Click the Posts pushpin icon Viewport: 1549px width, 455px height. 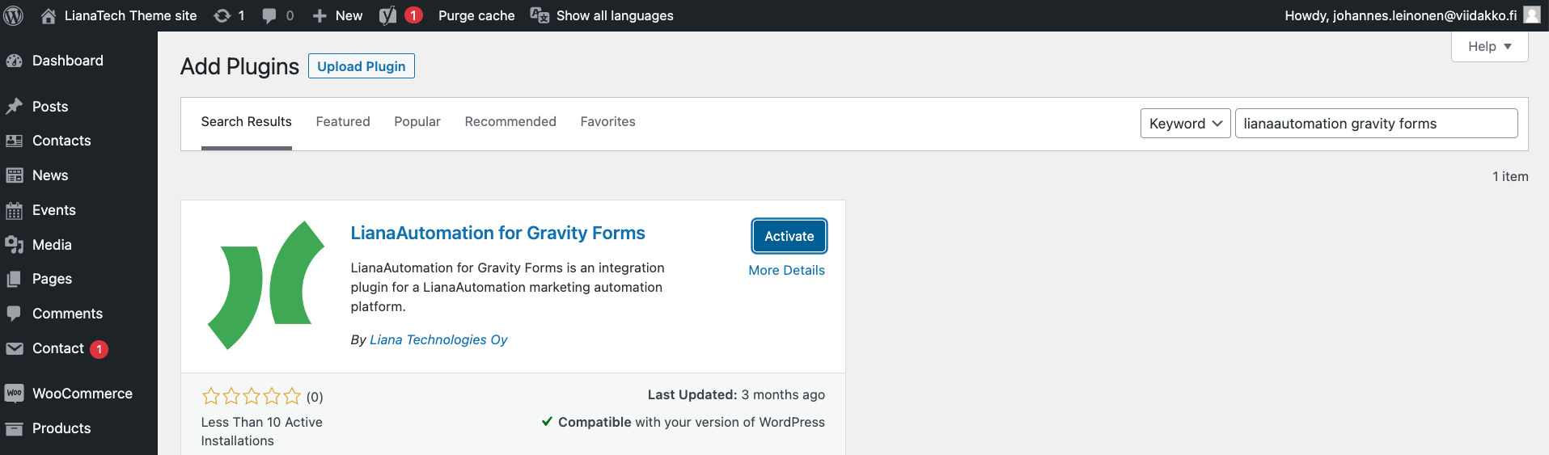pos(15,107)
